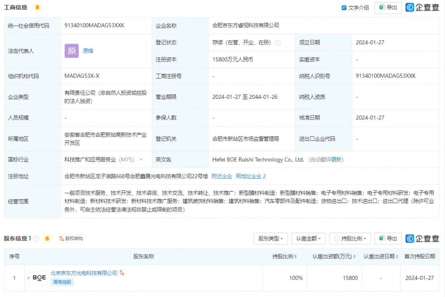
Task: Click 更新 to refresh the English name
Action: [x=336, y=160]
